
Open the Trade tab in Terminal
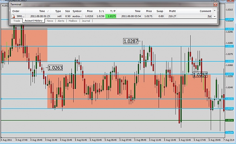[17, 21]
